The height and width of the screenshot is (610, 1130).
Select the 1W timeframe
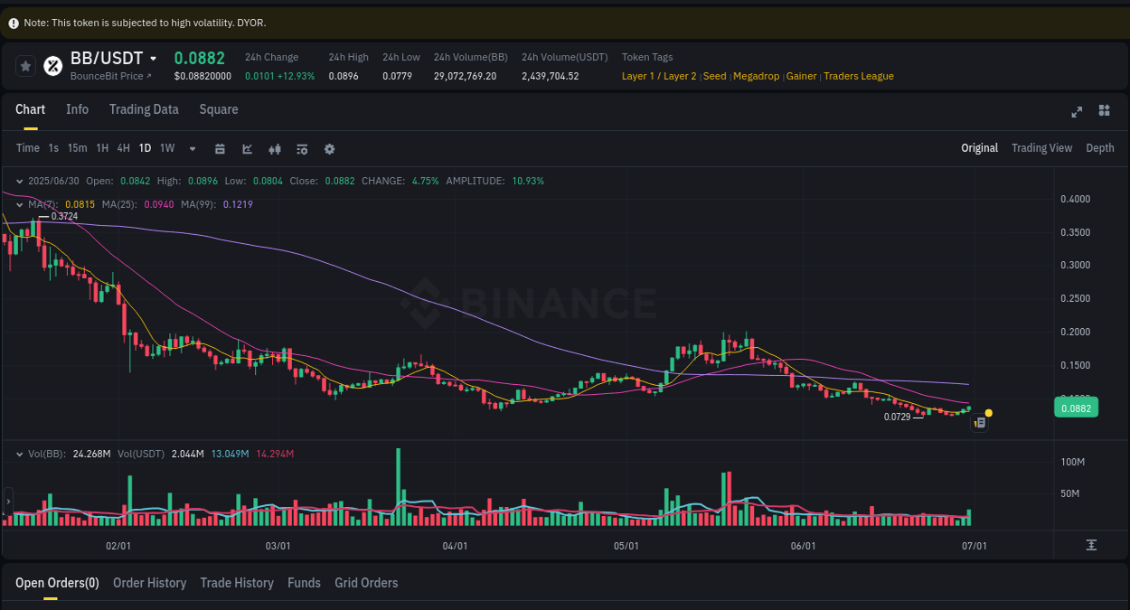point(166,148)
